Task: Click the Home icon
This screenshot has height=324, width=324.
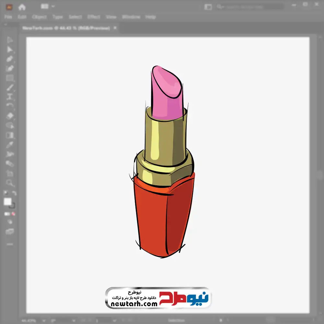Action: point(22,7)
